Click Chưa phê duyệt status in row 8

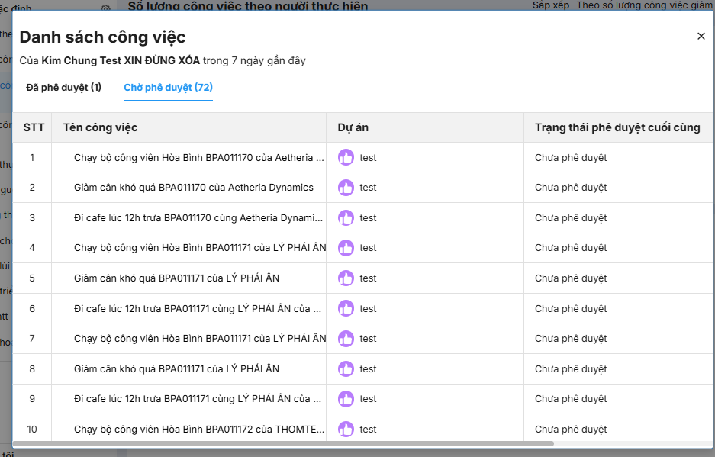571,369
